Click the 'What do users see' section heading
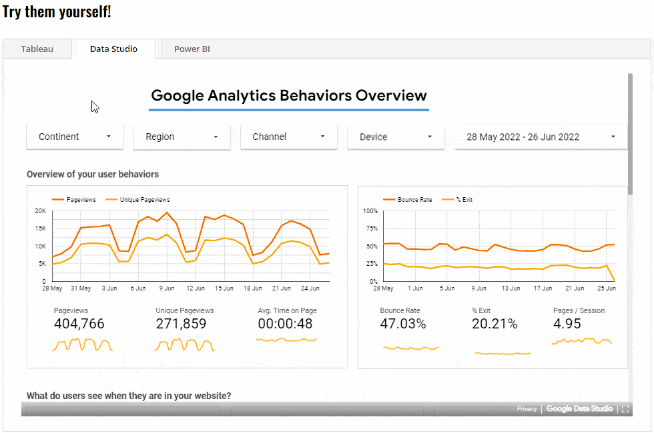 (x=129, y=396)
